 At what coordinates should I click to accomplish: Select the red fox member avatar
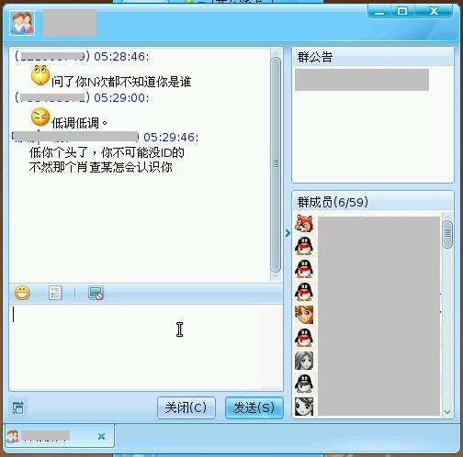pos(304,223)
